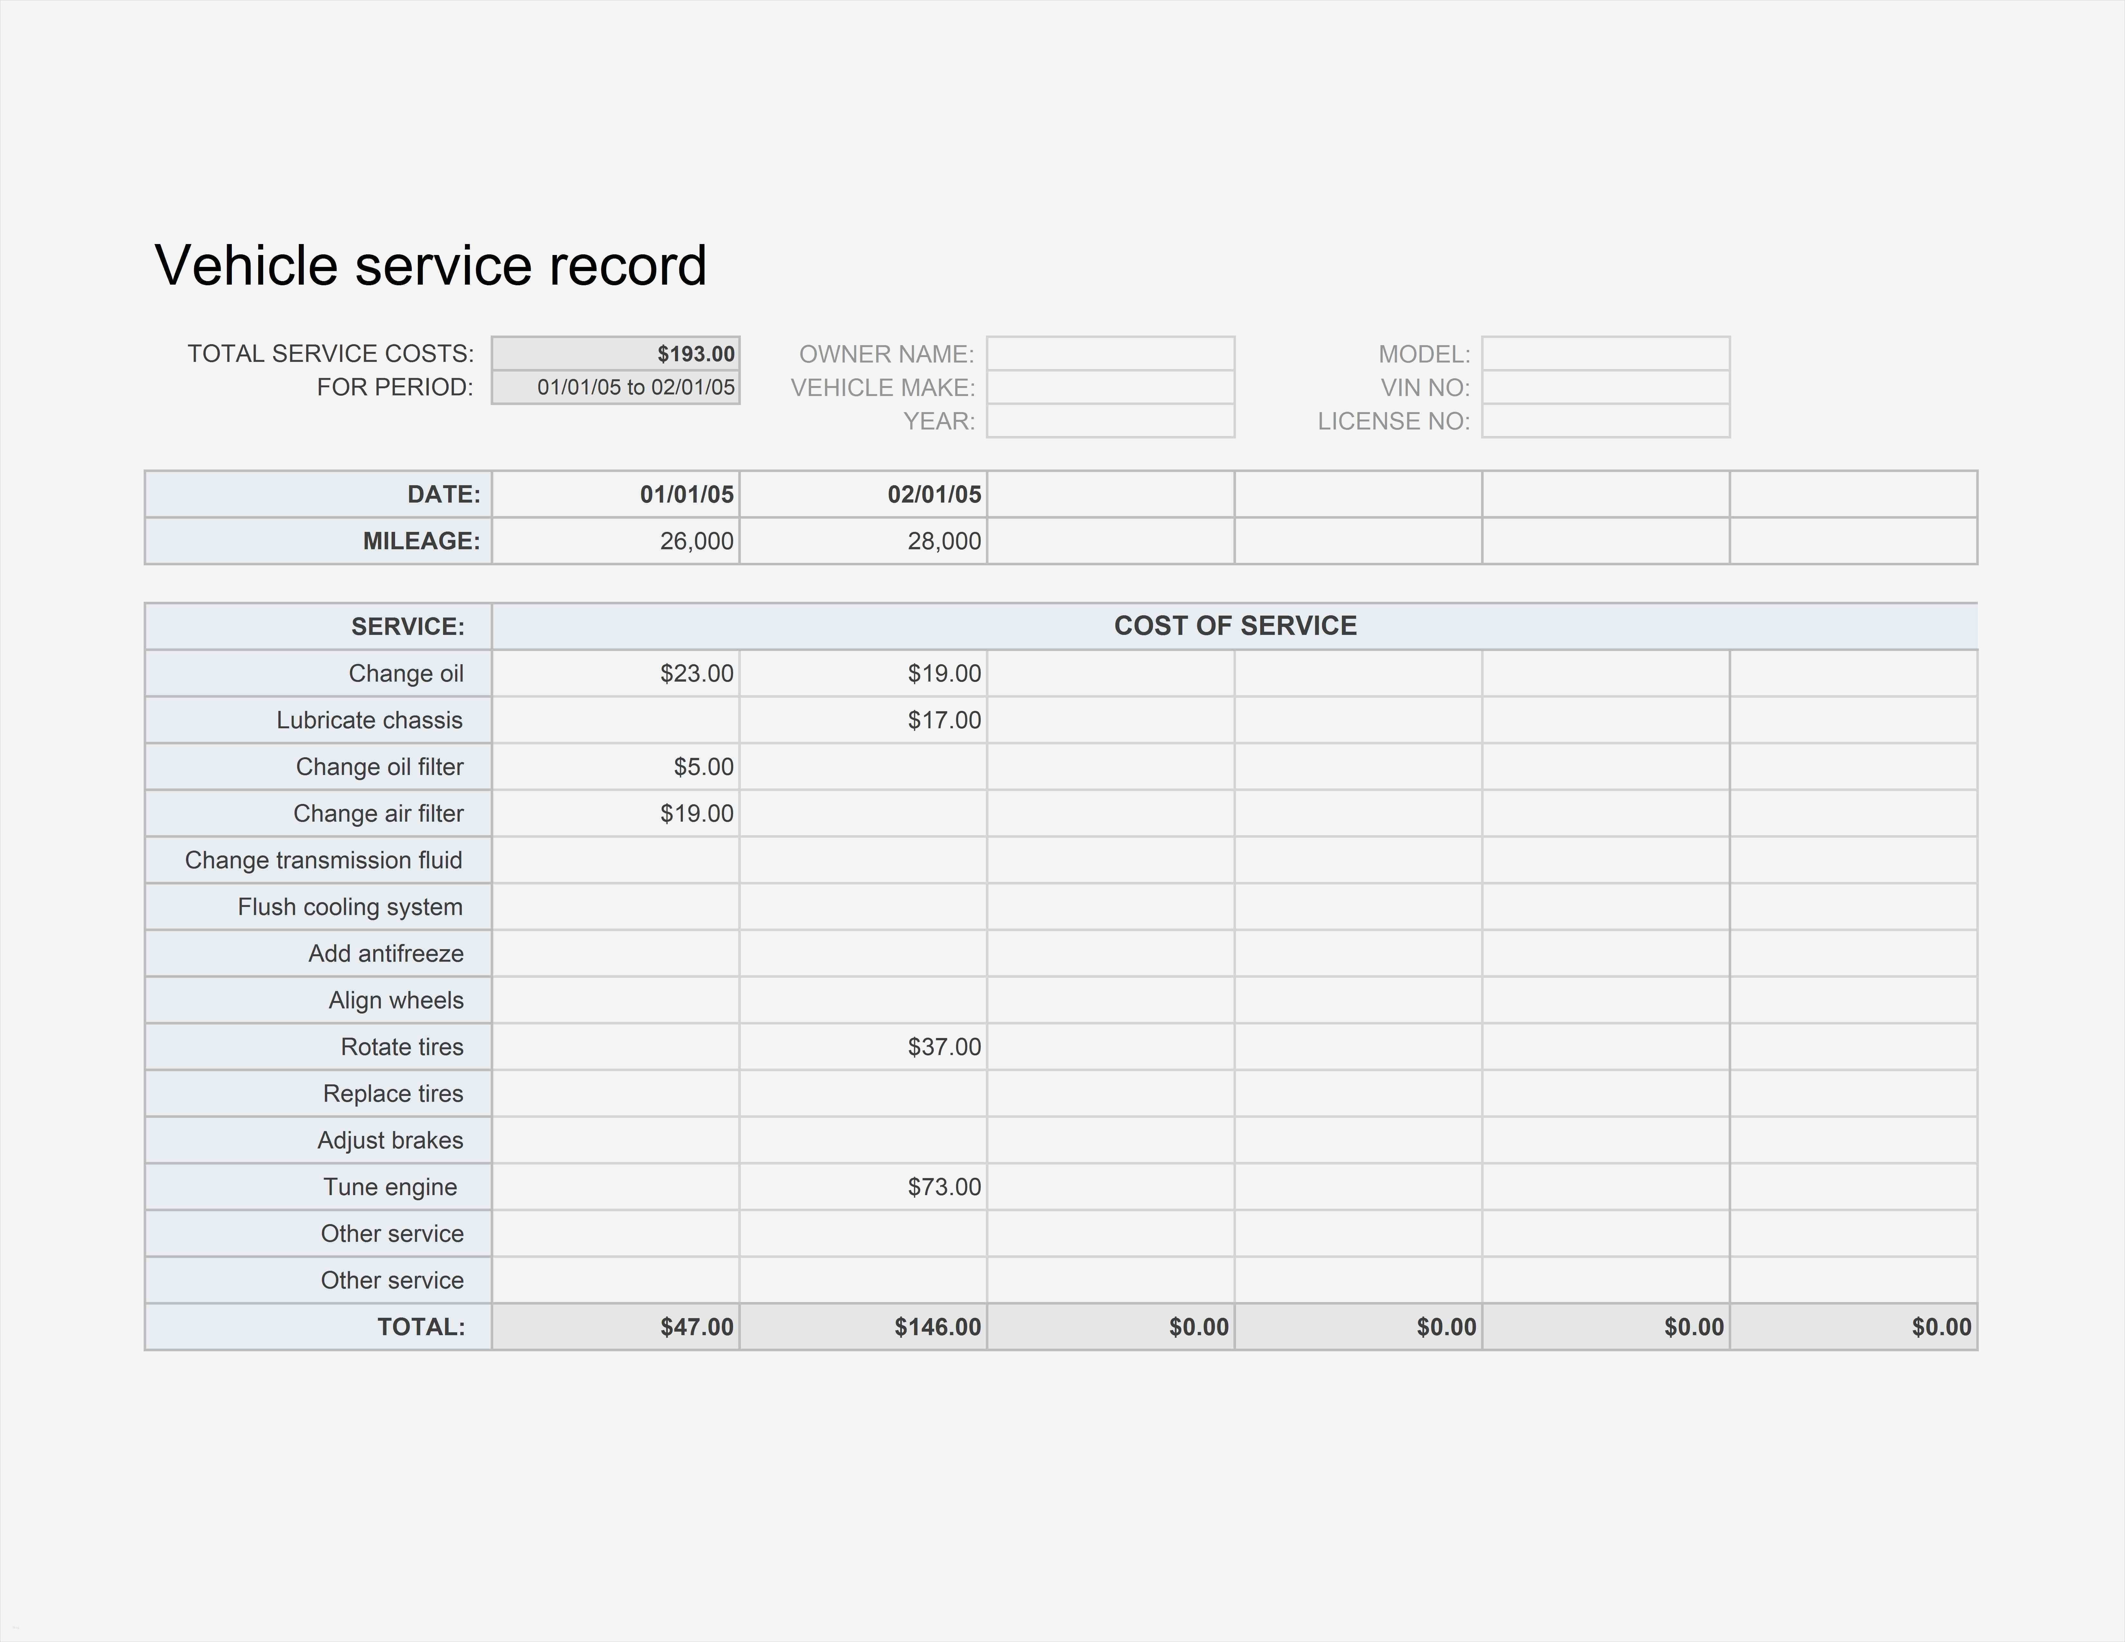Viewport: 2125px width, 1642px height.
Task: Select the total service costs $193.00 cell
Action: [x=616, y=353]
